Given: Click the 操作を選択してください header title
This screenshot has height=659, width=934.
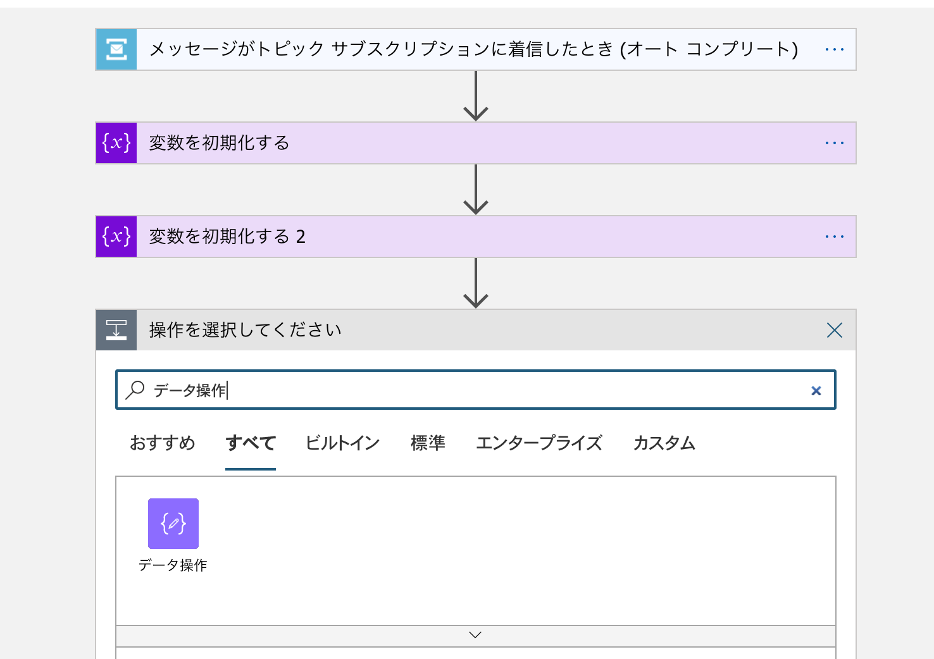Looking at the screenshot, I should pos(246,330).
